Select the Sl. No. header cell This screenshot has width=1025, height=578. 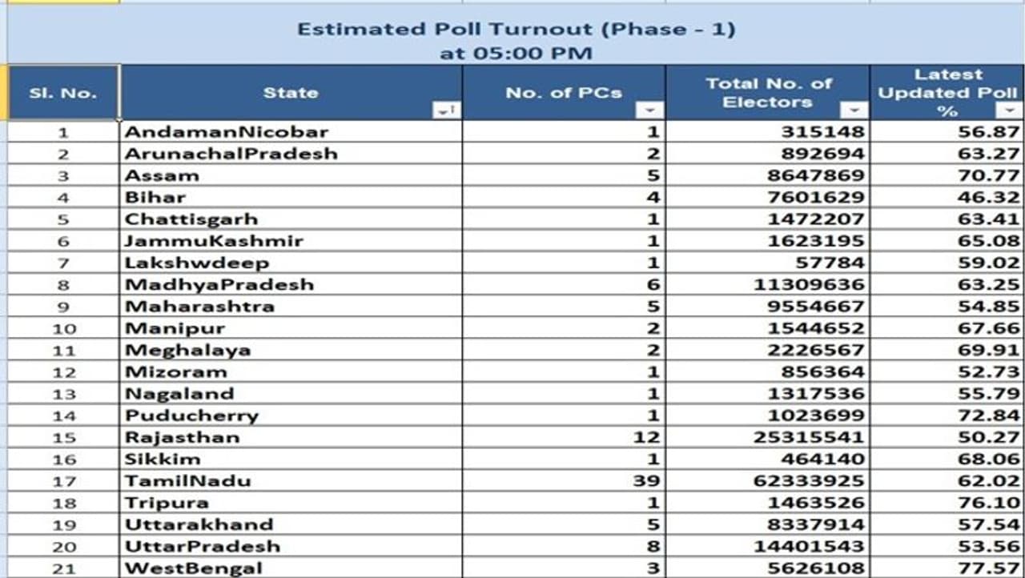pyautogui.click(x=63, y=93)
